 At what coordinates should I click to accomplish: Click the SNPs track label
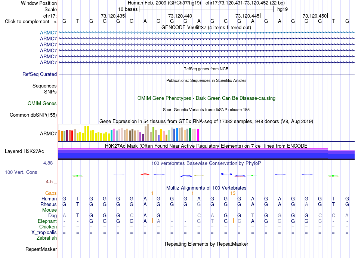[50, 92]
